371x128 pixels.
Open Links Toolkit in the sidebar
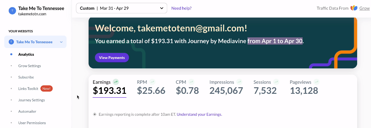[28, 89]
